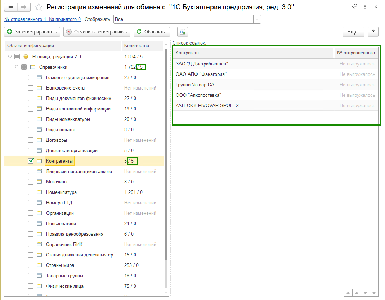Close the form with the X button
The image size is (385, 300).
point(376,7)
